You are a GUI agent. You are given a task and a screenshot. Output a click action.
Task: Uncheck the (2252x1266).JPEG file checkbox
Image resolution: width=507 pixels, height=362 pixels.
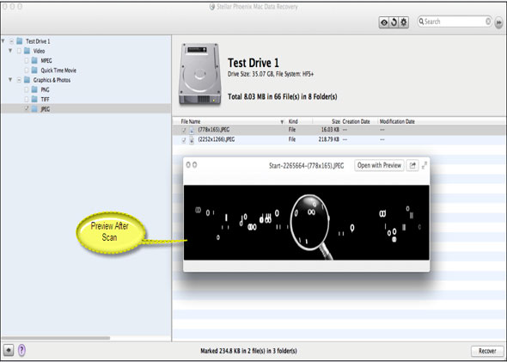pos(184,140)
